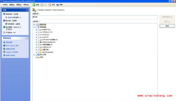This screenshot has height=101, width=176.
Task: Click the Cadence (J:) drive icon
Action: point(41,47)
